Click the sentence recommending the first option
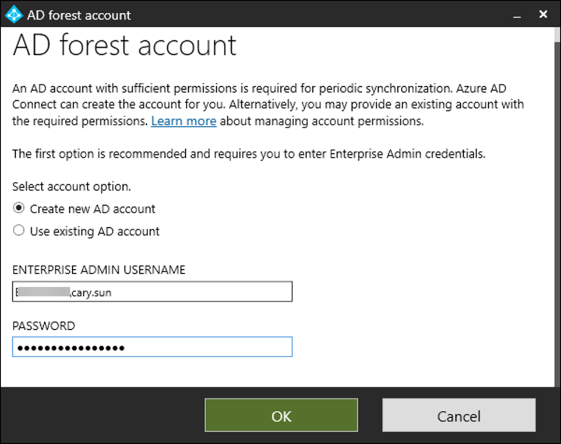 pos(249,154)
